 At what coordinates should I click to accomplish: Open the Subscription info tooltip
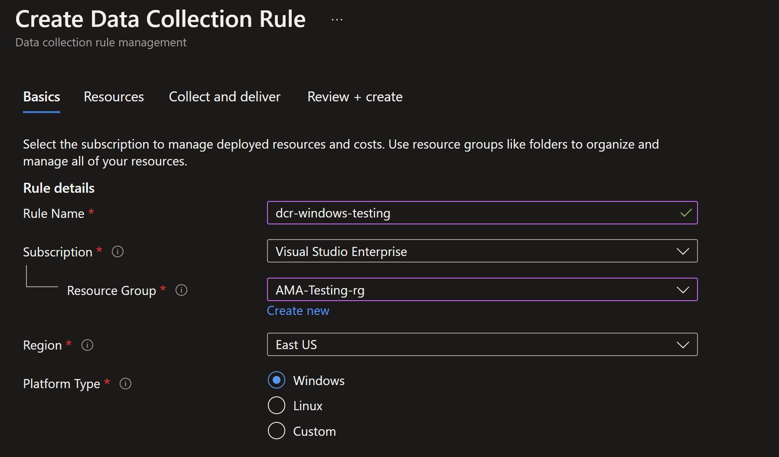click(x=117, y=251)
